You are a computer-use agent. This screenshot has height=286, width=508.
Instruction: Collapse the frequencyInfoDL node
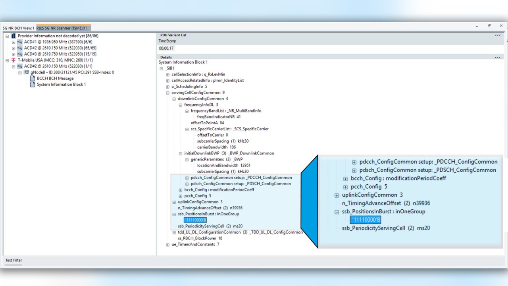click(180, 105)
